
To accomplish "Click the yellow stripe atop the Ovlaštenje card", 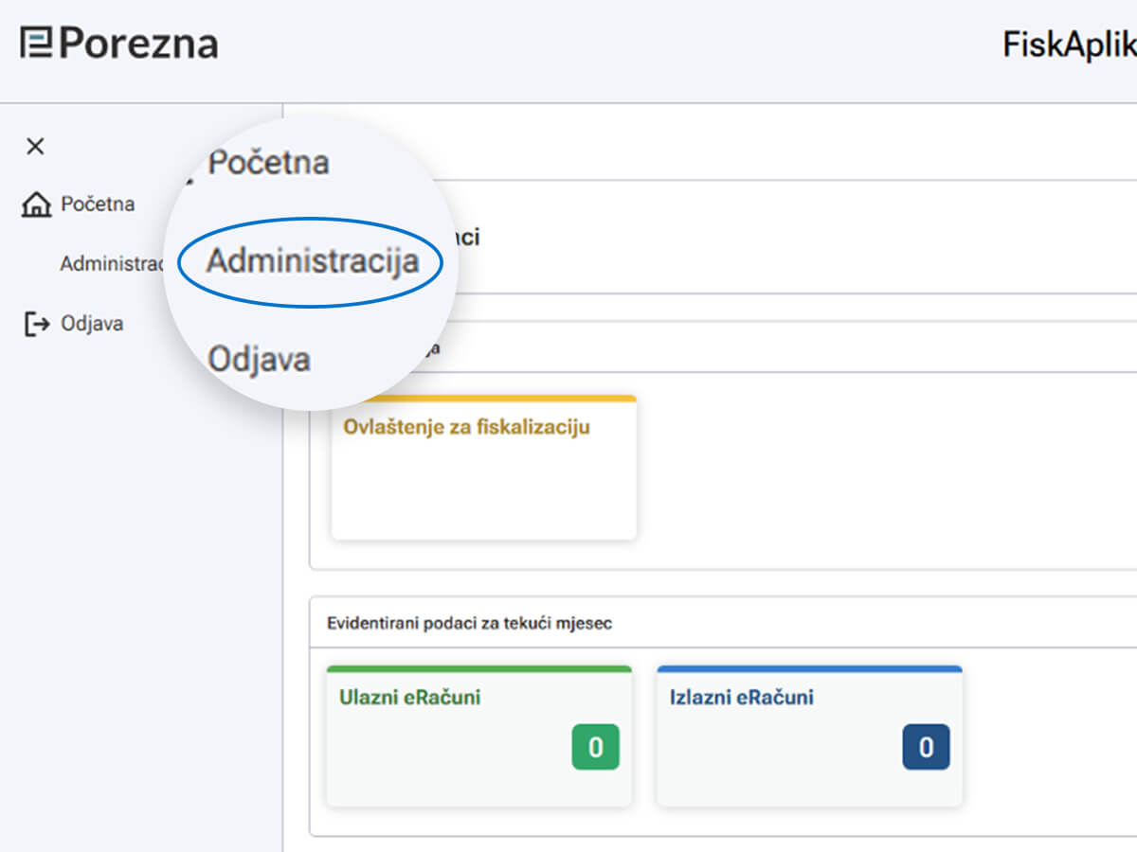I will (x=483, y=399).
